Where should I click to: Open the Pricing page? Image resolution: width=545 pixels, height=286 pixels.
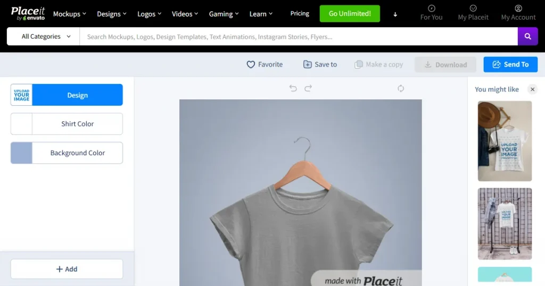(x=300, y=13)
